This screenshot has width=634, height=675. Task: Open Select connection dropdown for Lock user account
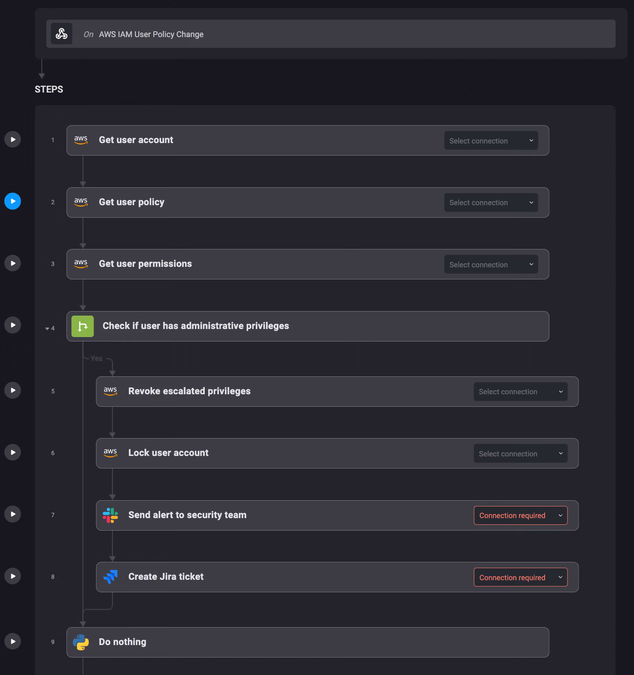520,454
